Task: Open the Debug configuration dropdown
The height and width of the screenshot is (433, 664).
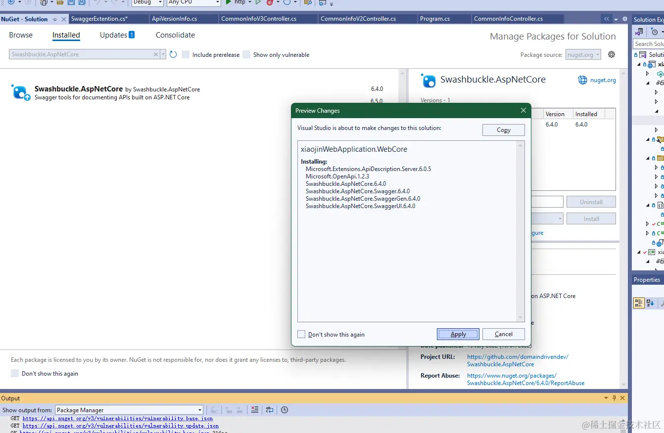Action: click(160, 2)
